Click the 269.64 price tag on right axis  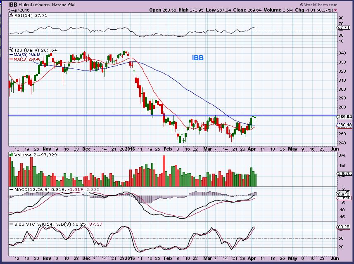tap(344, 117)
